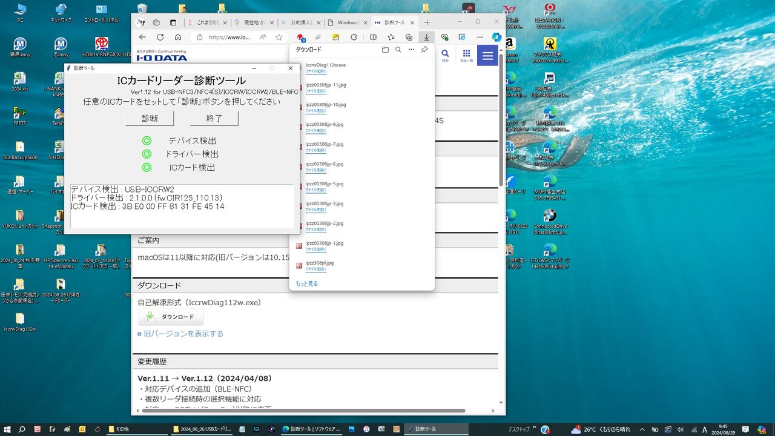Add page to favorites star icon
This screenshot has width=775, height=436.
pyautogui.click(x=279, y=37)
